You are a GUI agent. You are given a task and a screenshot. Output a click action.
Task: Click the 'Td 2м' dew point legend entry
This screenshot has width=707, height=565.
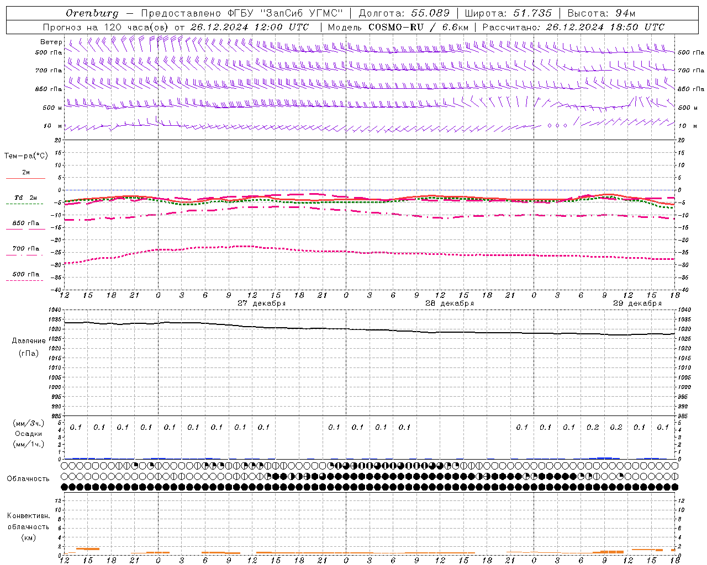coord(25,198)
